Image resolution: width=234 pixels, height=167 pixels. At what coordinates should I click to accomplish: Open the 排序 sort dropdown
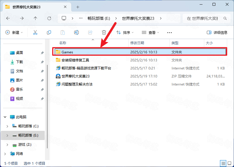[125, 32]
